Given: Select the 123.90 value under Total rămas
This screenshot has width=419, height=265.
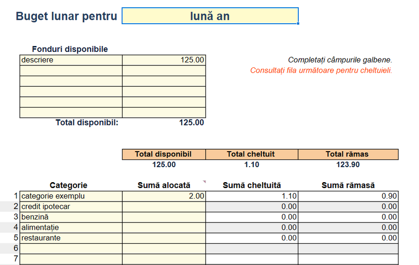Looking at the screenshot, I should (x=347, y=165).
